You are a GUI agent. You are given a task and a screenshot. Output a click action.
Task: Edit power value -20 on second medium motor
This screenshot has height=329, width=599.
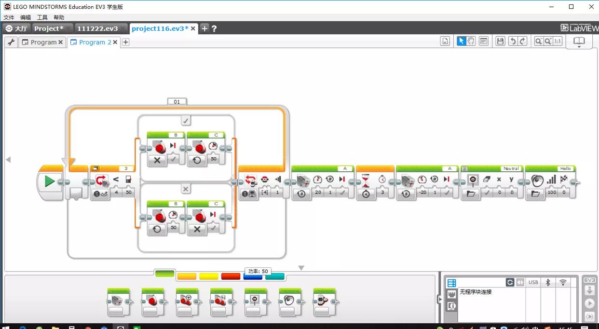(x=422, y=192)
